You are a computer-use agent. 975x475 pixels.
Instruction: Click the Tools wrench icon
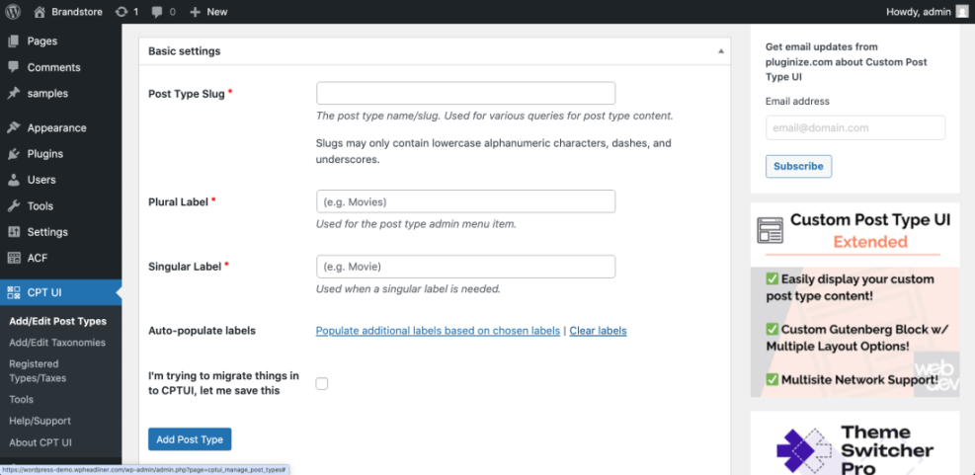tap(13, 205)
